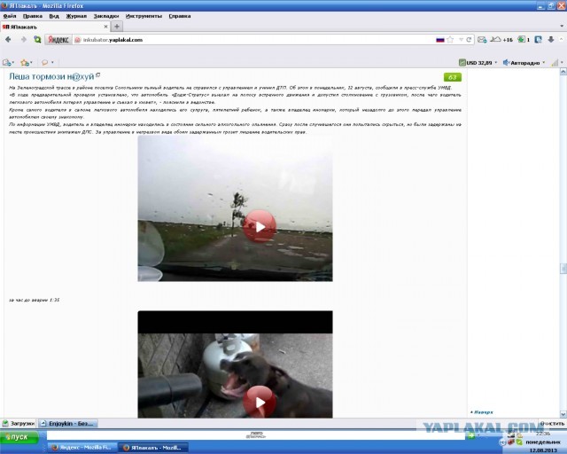Click the Очистить button
The image size is (567, 454).
point(552,423)
